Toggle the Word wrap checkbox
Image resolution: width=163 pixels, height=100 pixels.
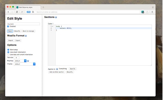[x=8, y=50]
